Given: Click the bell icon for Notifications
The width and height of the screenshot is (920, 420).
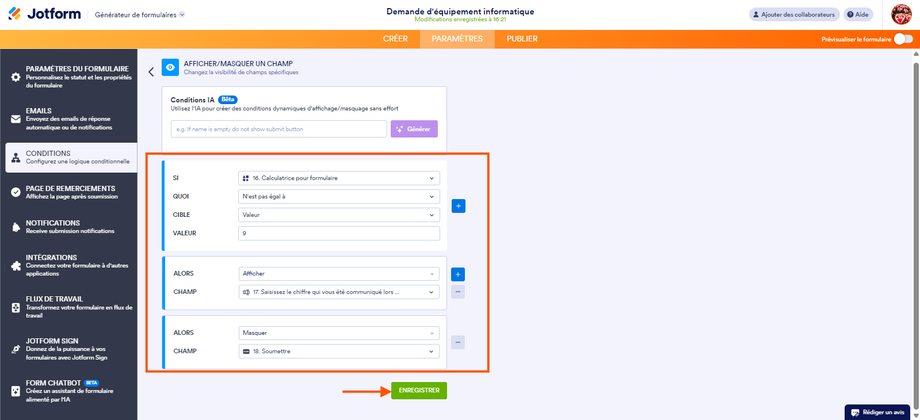Looking at the screenshot, I should [x=16, y=227].
